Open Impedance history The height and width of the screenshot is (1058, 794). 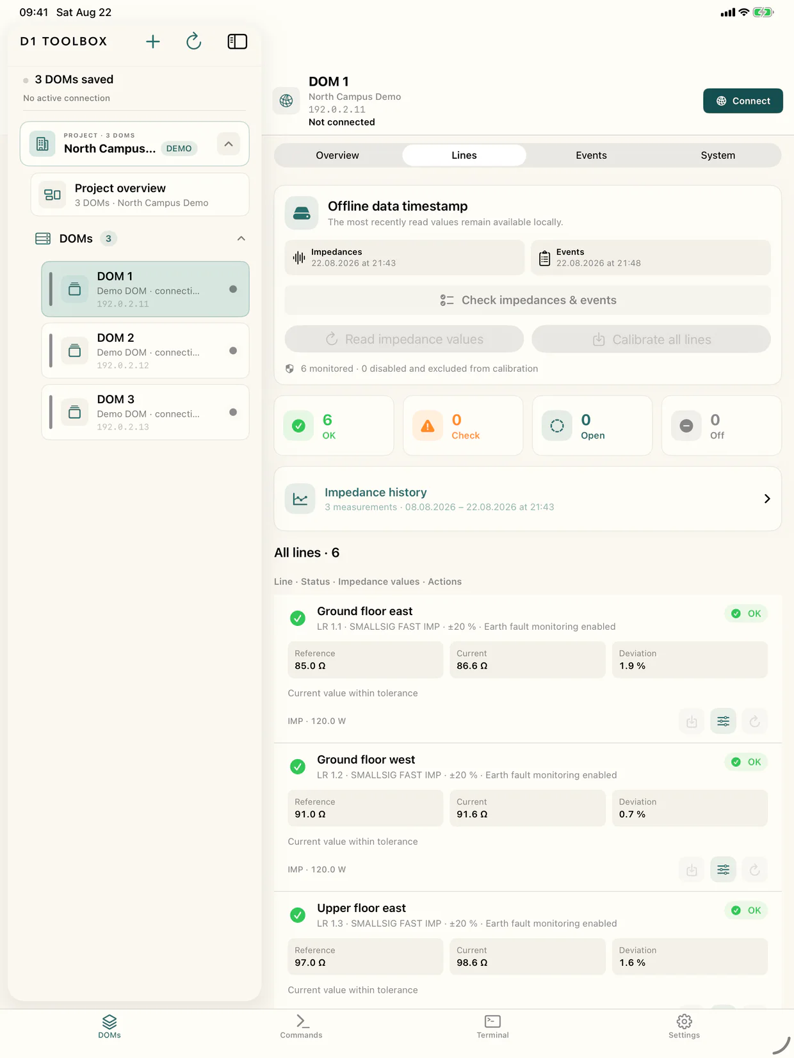pyautogui.click(x=528, y=499)
